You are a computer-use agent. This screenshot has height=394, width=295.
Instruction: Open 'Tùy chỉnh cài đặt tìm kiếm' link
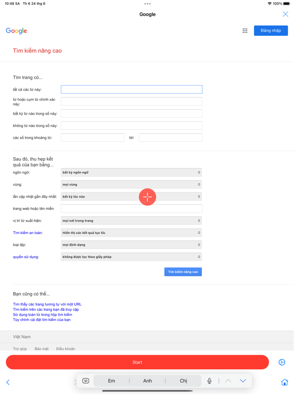click(x=42, y=320)
